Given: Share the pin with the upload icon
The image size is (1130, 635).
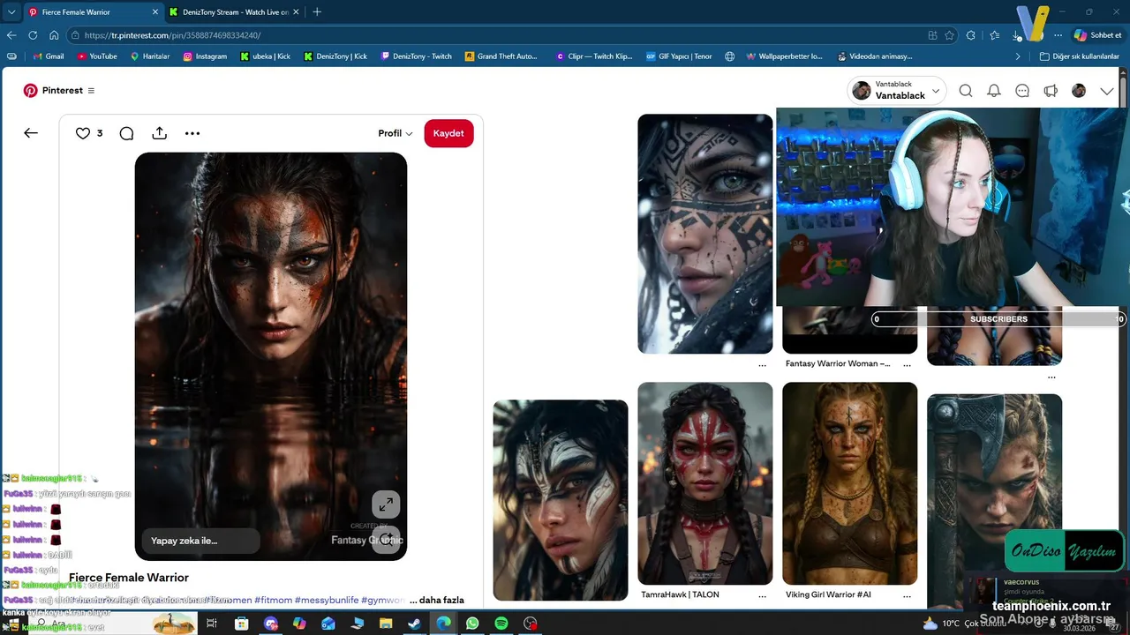Looking at the screenshot, I should [x=159, y=133].
